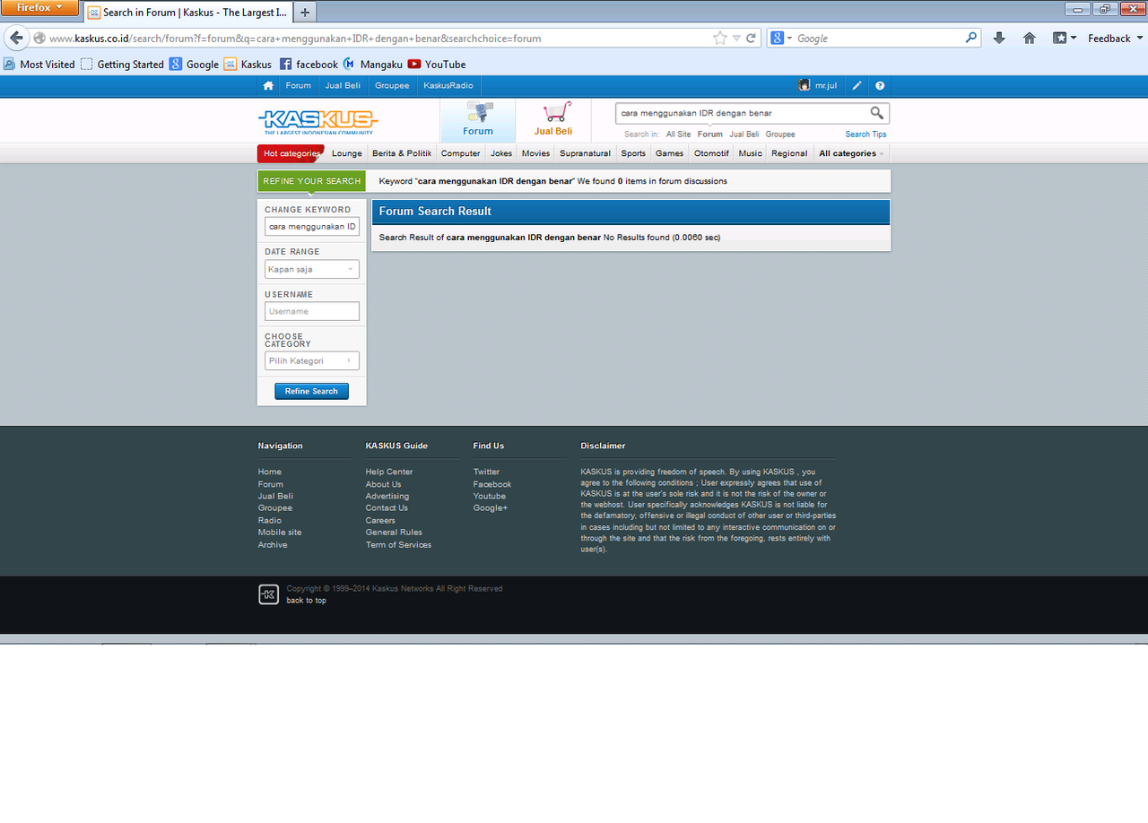Click the Games category
Image resolution: width=1148 pixels, height=823 pixels.
pos(669,153)
